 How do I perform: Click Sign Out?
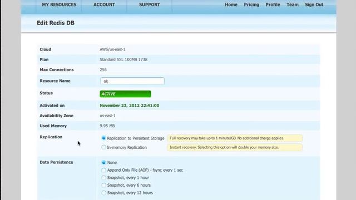click(x=314, y=5)
